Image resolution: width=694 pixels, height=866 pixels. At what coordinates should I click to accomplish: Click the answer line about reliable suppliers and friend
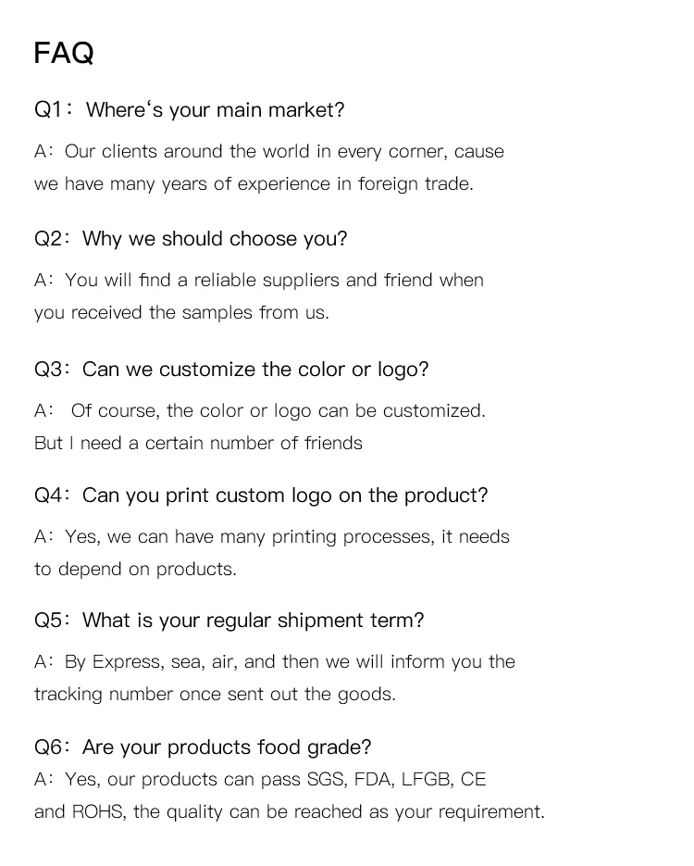pos(259,281)
